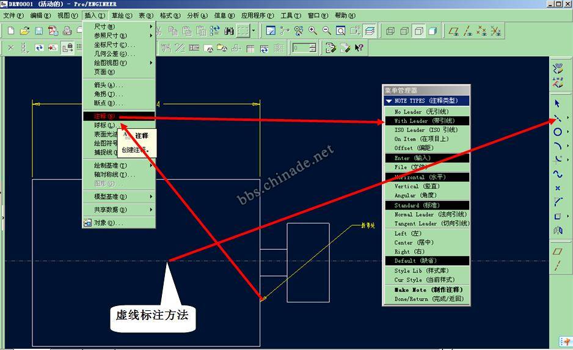The height and width of the screenshot is (350, 573).
Task: Create a new file with the New icon
Action: click(x=11, y=31)
